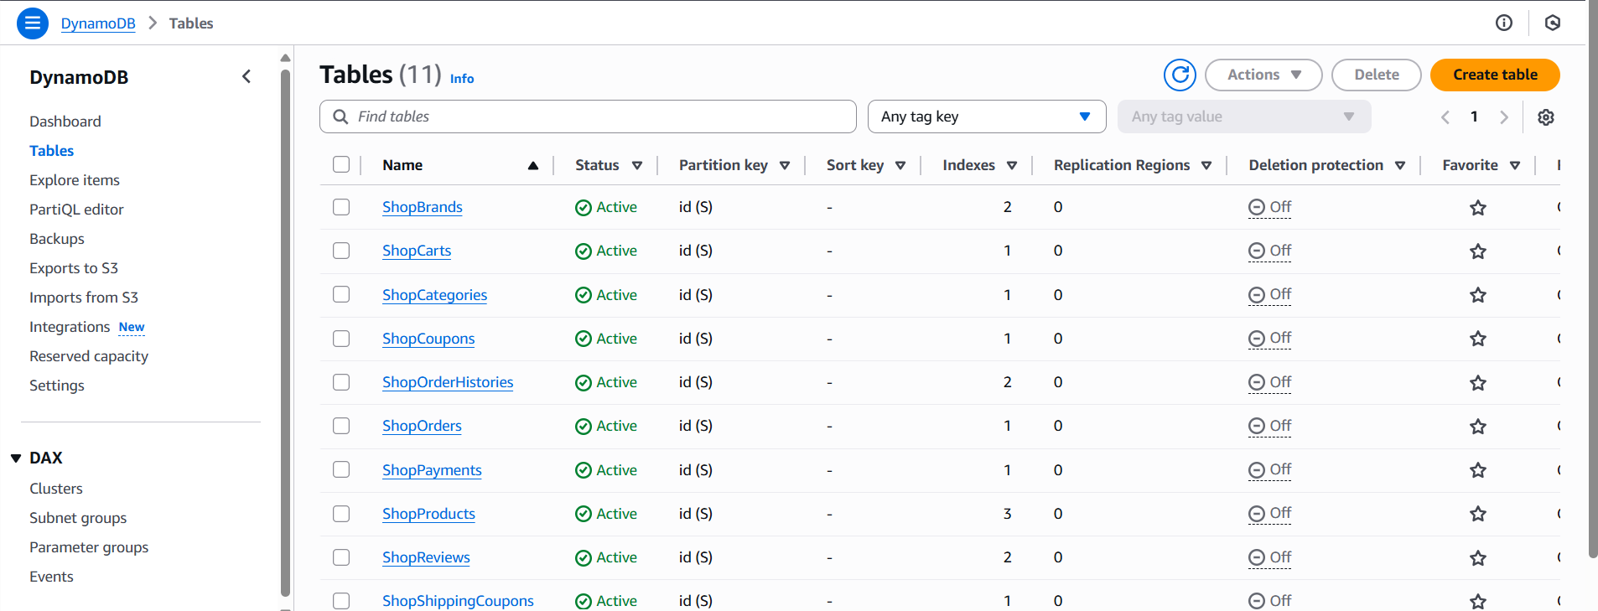Viewport: 1598px width, 611px height.
Task: Favorite the ShopCategories table star
Action: tap(1478, 295)
